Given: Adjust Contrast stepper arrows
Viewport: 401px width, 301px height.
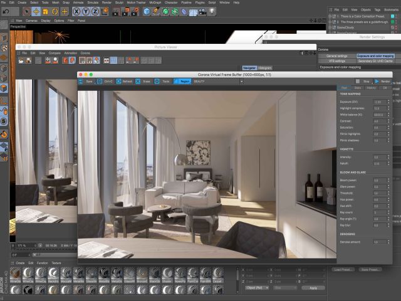Looking at the screenshot, I should point(388,121).
